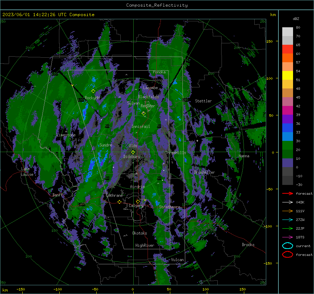Click the green 22JP arrow legend icon

coord(287,228)
